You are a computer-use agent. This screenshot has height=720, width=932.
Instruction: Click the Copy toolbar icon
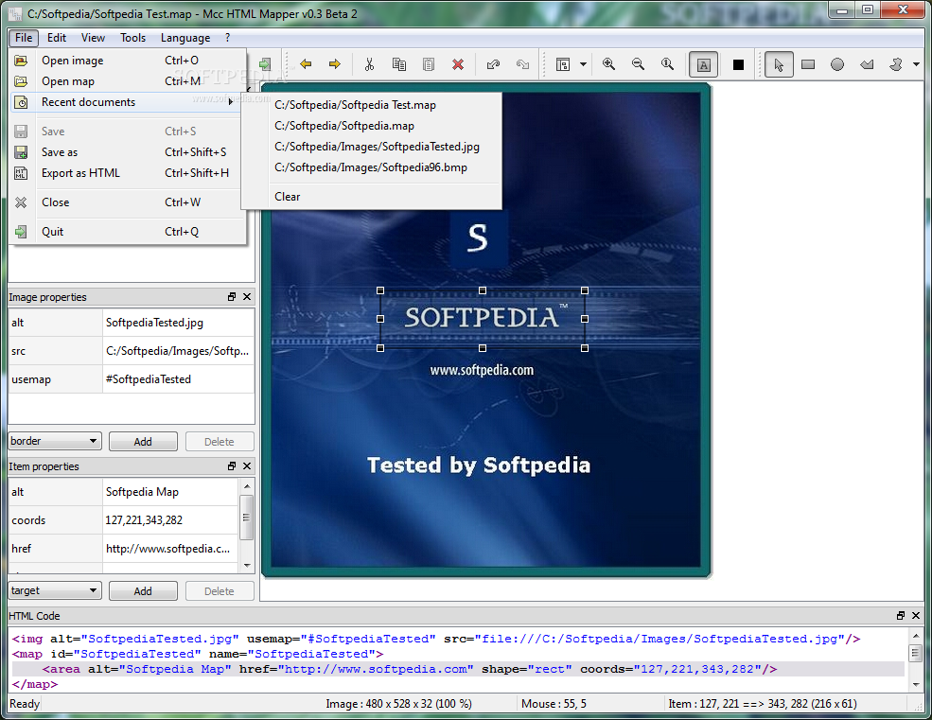(399, 64)
